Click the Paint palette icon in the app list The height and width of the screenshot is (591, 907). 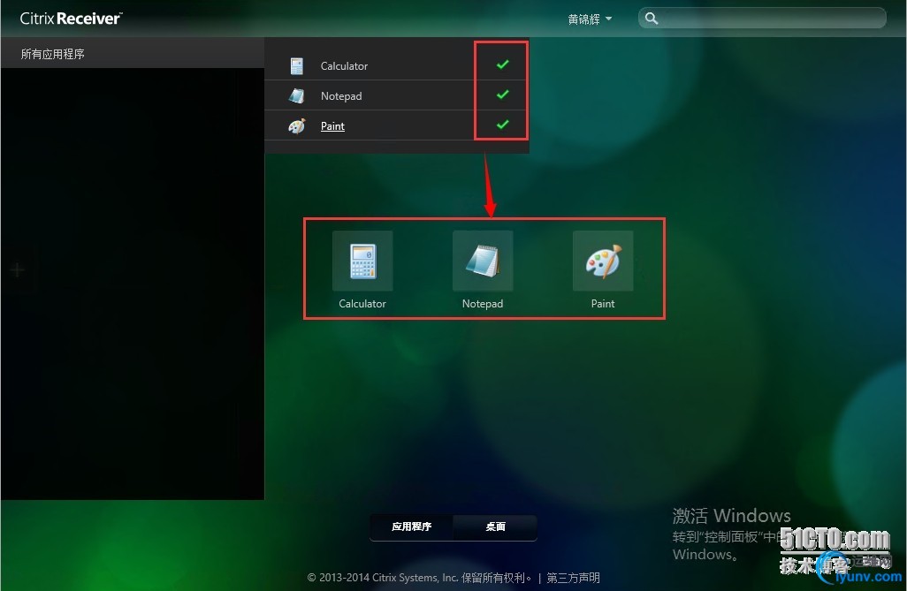tap(297, 126)
